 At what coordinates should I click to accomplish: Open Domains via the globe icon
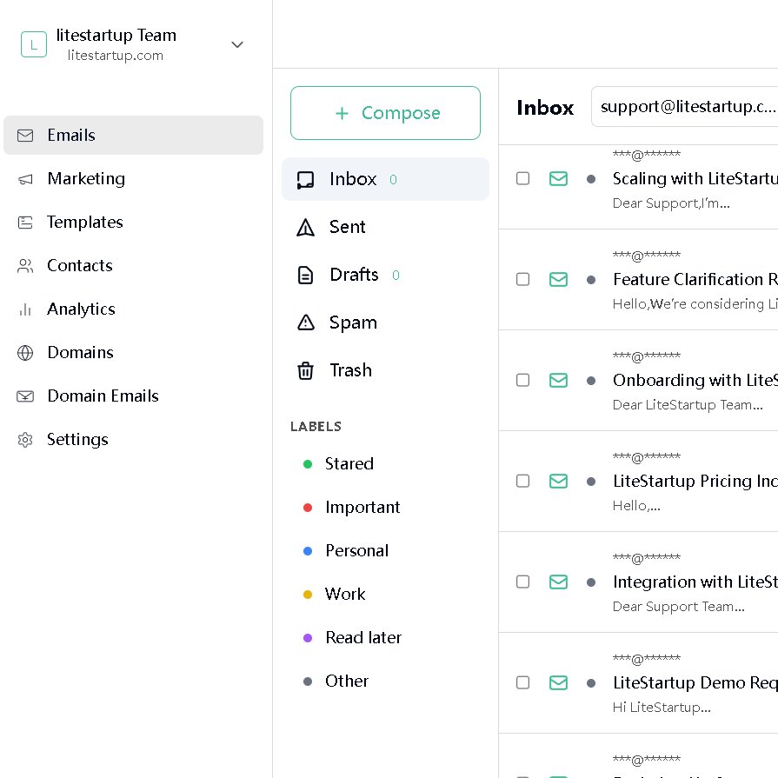(x=24, y=352)
